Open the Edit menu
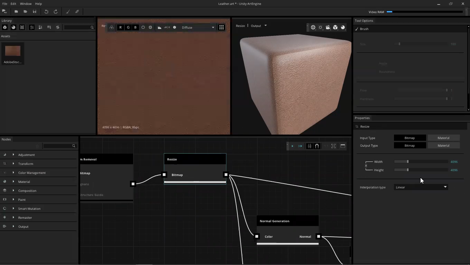This screenshot has width=470, height=265. tap(13, 3)
